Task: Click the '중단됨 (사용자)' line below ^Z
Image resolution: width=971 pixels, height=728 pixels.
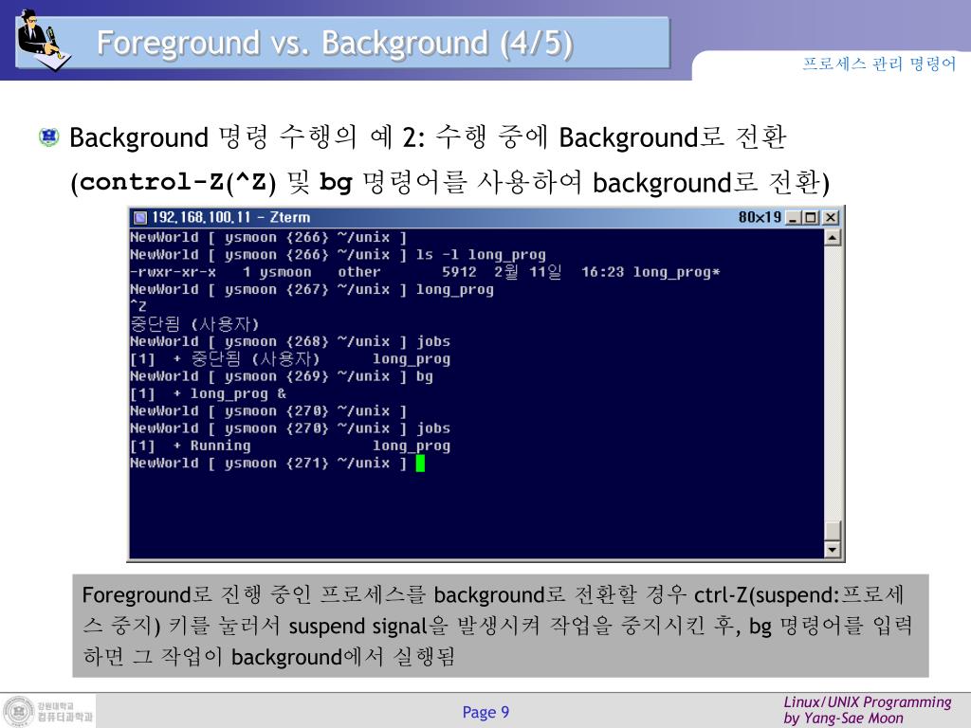Action: (x=193, y=324)
